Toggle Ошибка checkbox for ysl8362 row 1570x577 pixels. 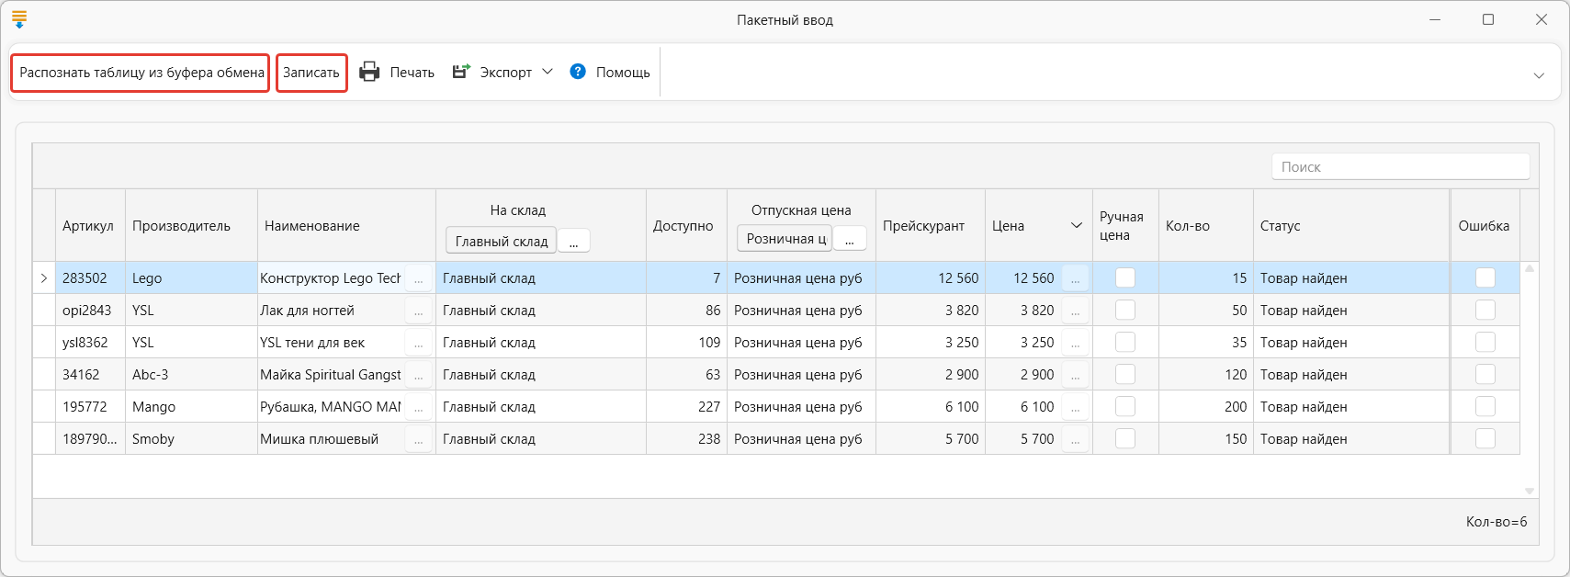coord(1485,342)
